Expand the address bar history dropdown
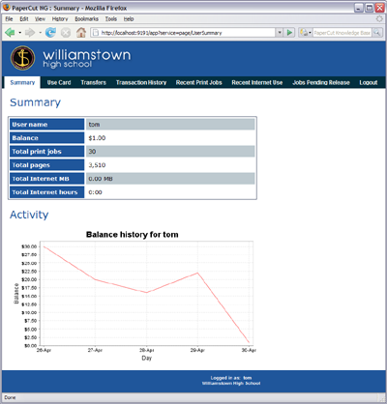The width and height of the screenshot is (387, 404). tap(280, 33)
